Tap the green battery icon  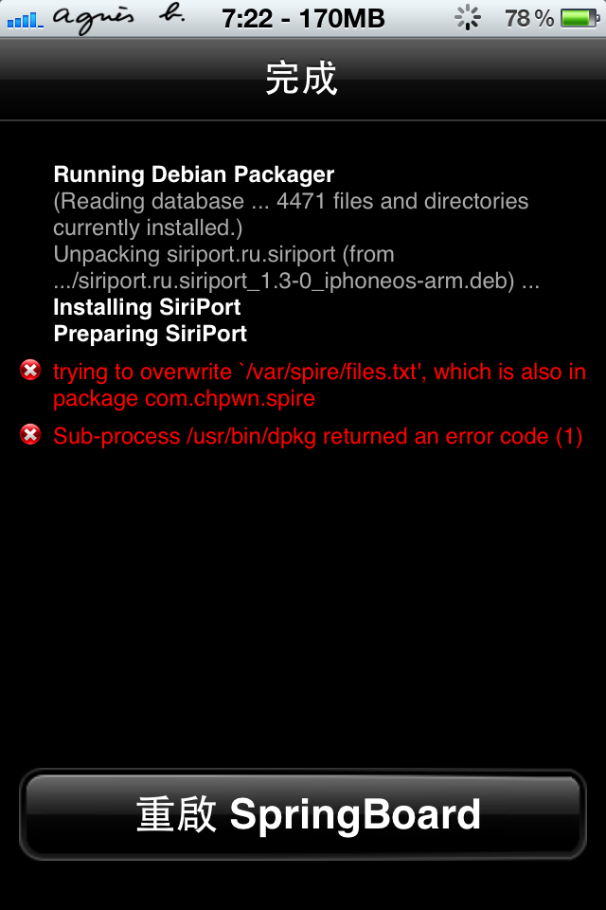click(579, 18)
